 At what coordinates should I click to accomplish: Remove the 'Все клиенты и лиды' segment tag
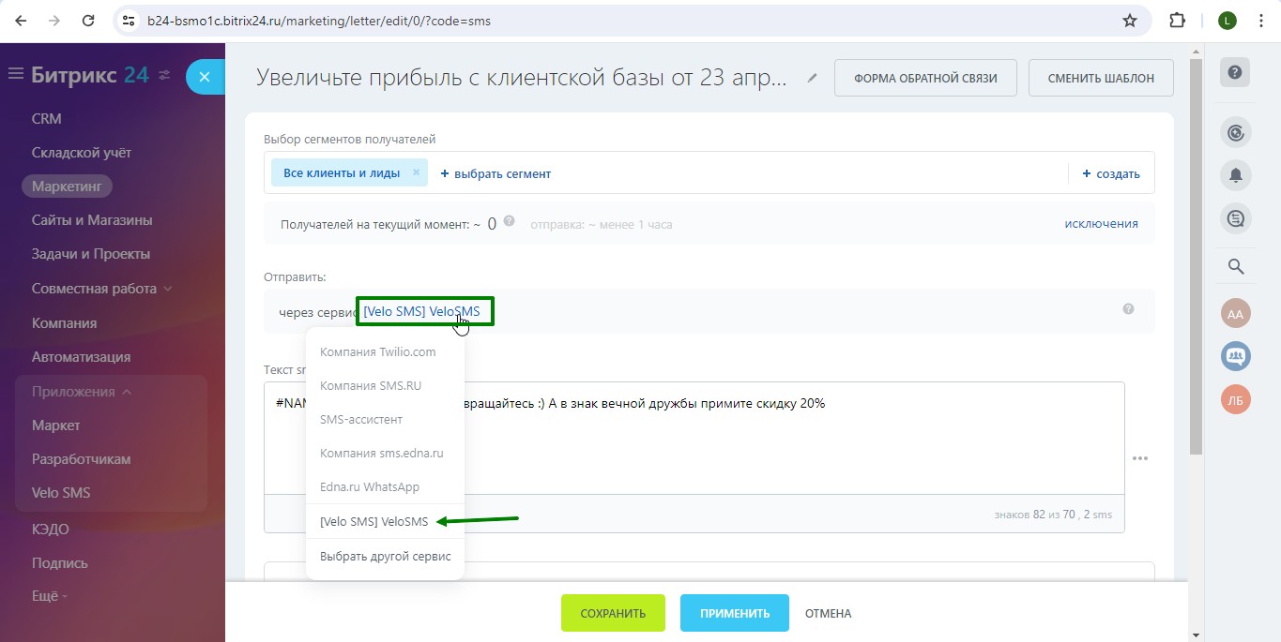[x=416, y=172]
